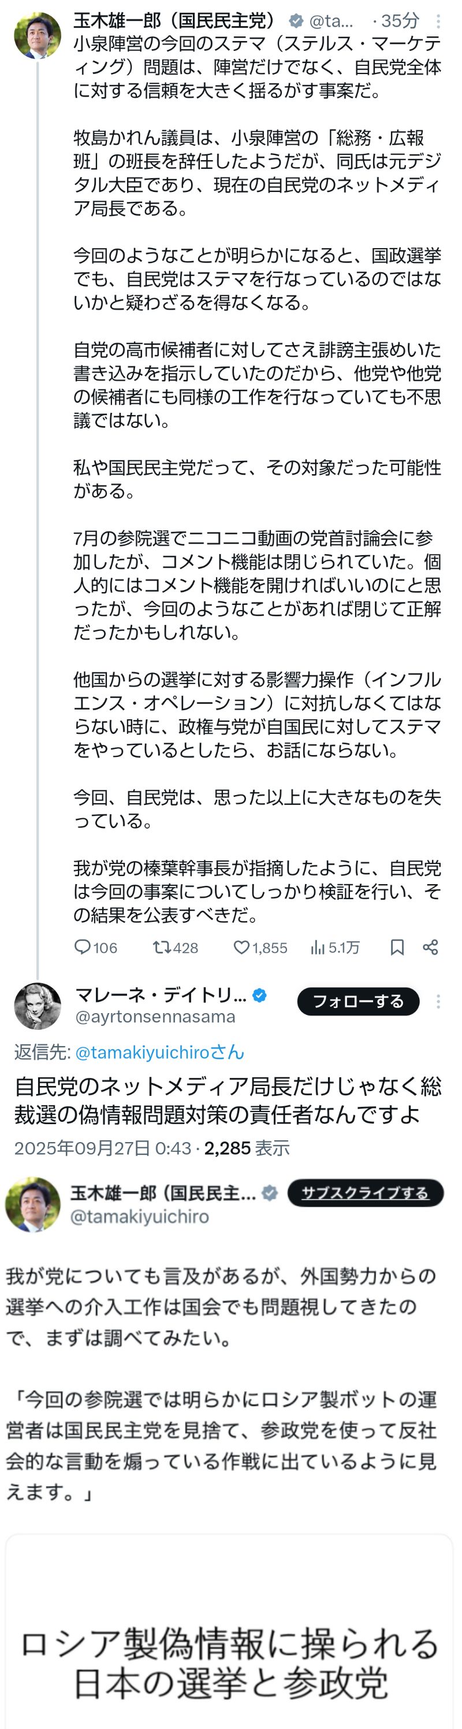Click 玉木雄一郎's avatar on the first tweet

pyautogui.click(x=38, y=36)
